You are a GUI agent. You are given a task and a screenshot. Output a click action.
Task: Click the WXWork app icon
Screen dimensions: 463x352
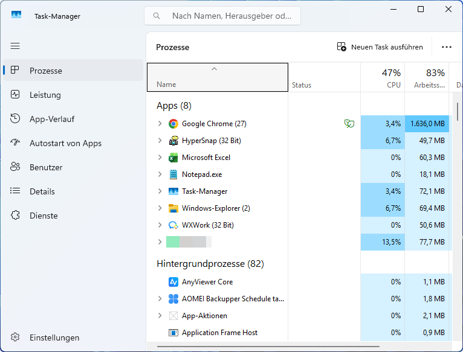[173, 225]
